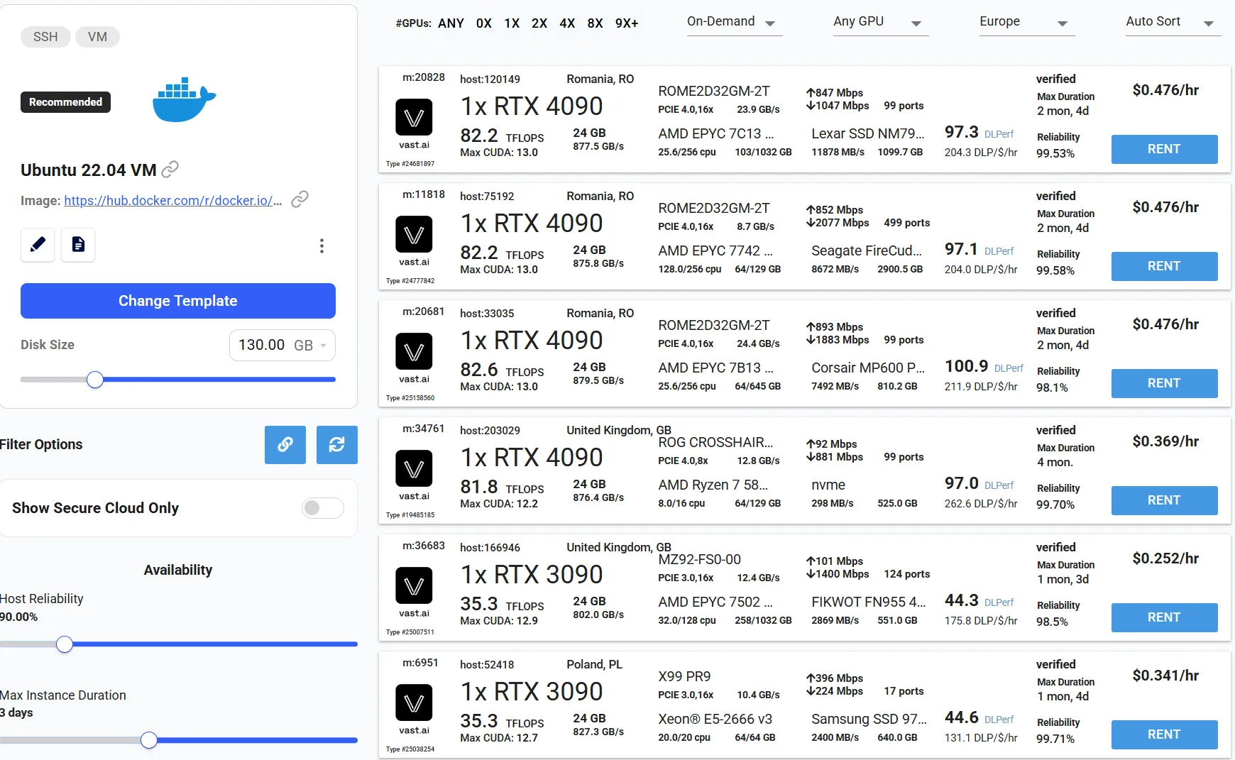Select the 4X GPU count filter
The image size is (1235, 760).
point(567,23)
